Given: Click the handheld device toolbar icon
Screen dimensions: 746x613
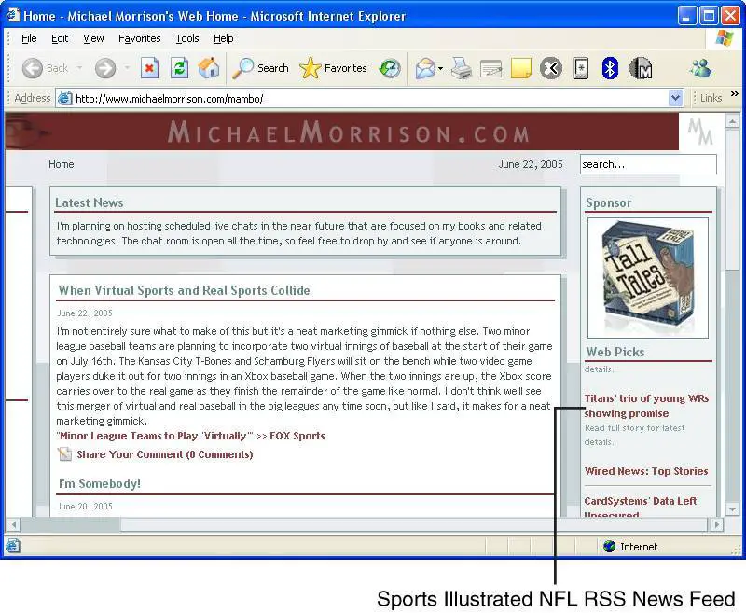Looking at the screenshot, I should 581,68.
